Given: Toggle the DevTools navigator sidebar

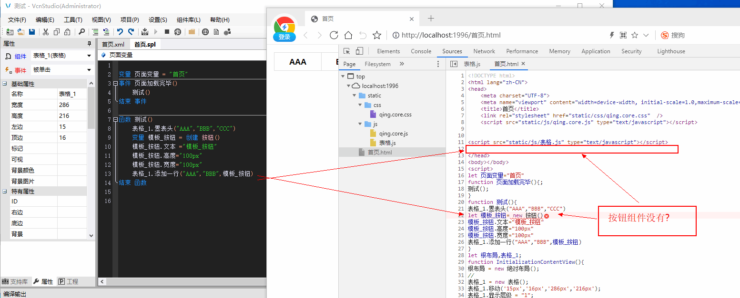Looking at the screenshot, I should tap(454, 64).
